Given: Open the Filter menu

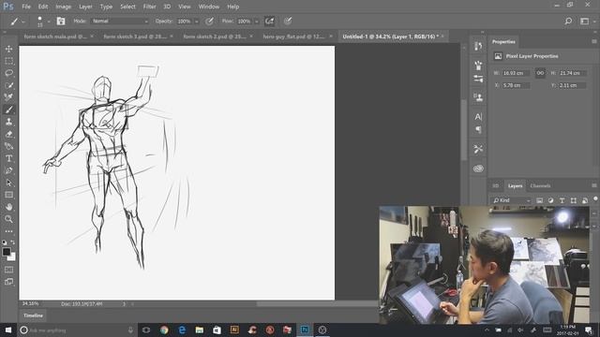Looking at the screenshot, I should [149, 7].
